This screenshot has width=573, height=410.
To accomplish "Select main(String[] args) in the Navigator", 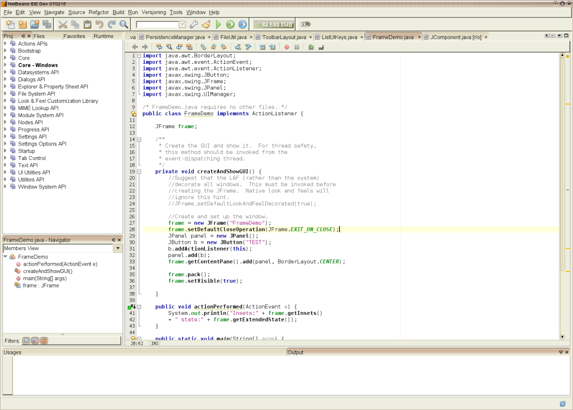I will (x=45, y=279).
